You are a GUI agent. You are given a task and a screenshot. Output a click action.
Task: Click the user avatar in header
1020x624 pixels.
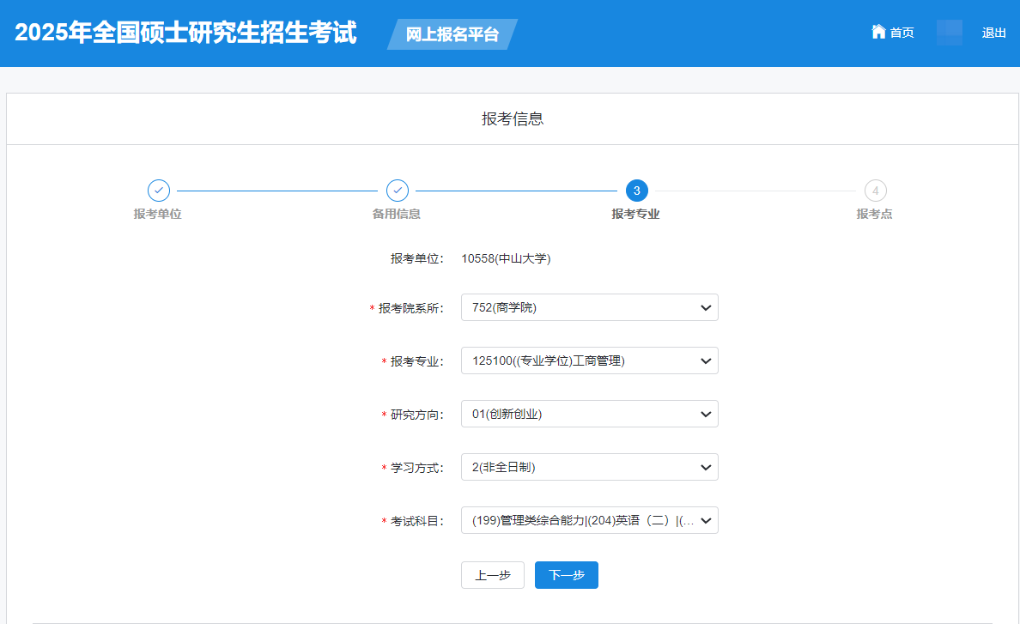(x=949, y=33)
